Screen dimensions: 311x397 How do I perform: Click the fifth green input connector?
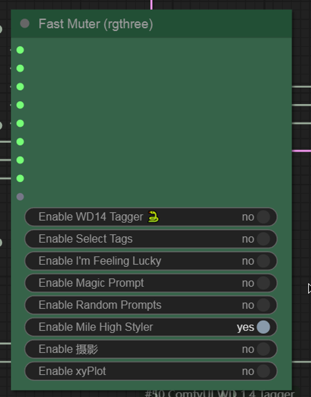[20, 124]
